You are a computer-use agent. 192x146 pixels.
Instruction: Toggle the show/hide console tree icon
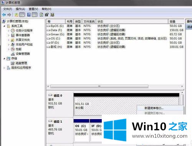(x=22, y=15)
